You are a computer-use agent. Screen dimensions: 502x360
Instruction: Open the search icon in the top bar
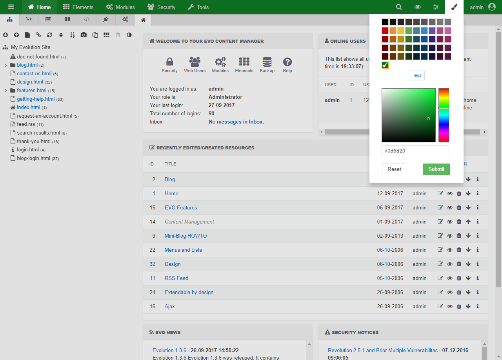[398, 7]
